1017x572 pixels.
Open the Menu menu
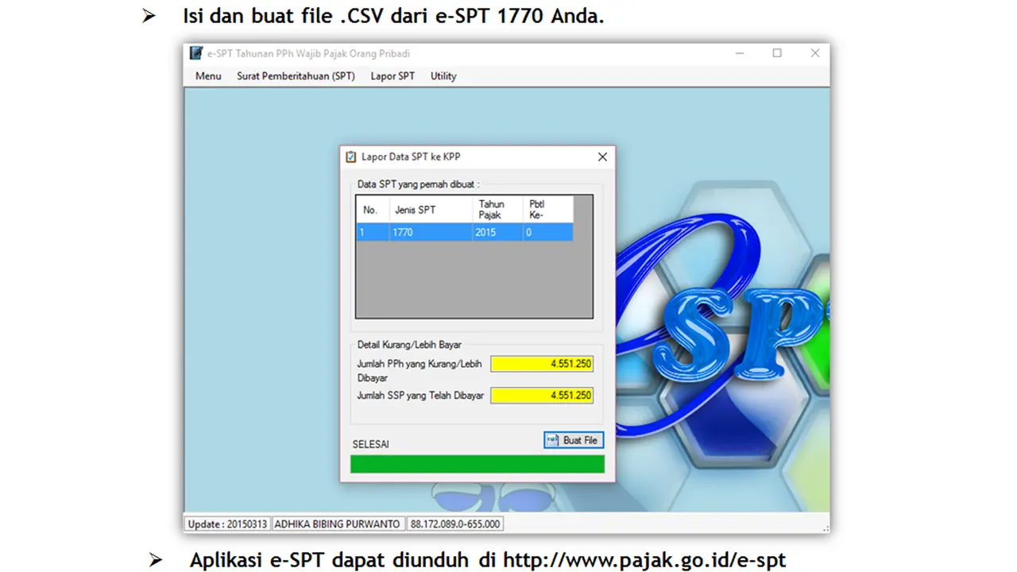coord(208,76)
